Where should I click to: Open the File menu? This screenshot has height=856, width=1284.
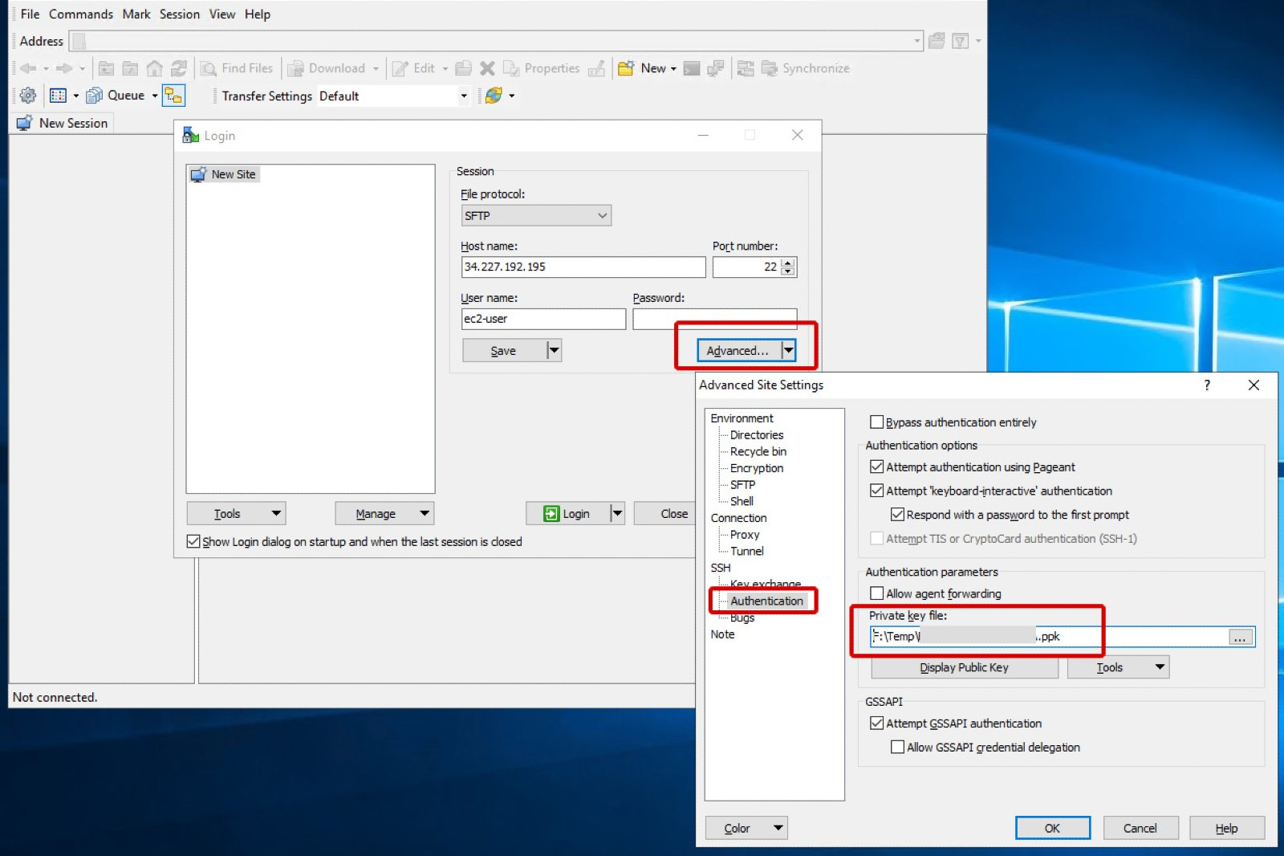pyautogui.click(x=30, y=14)
